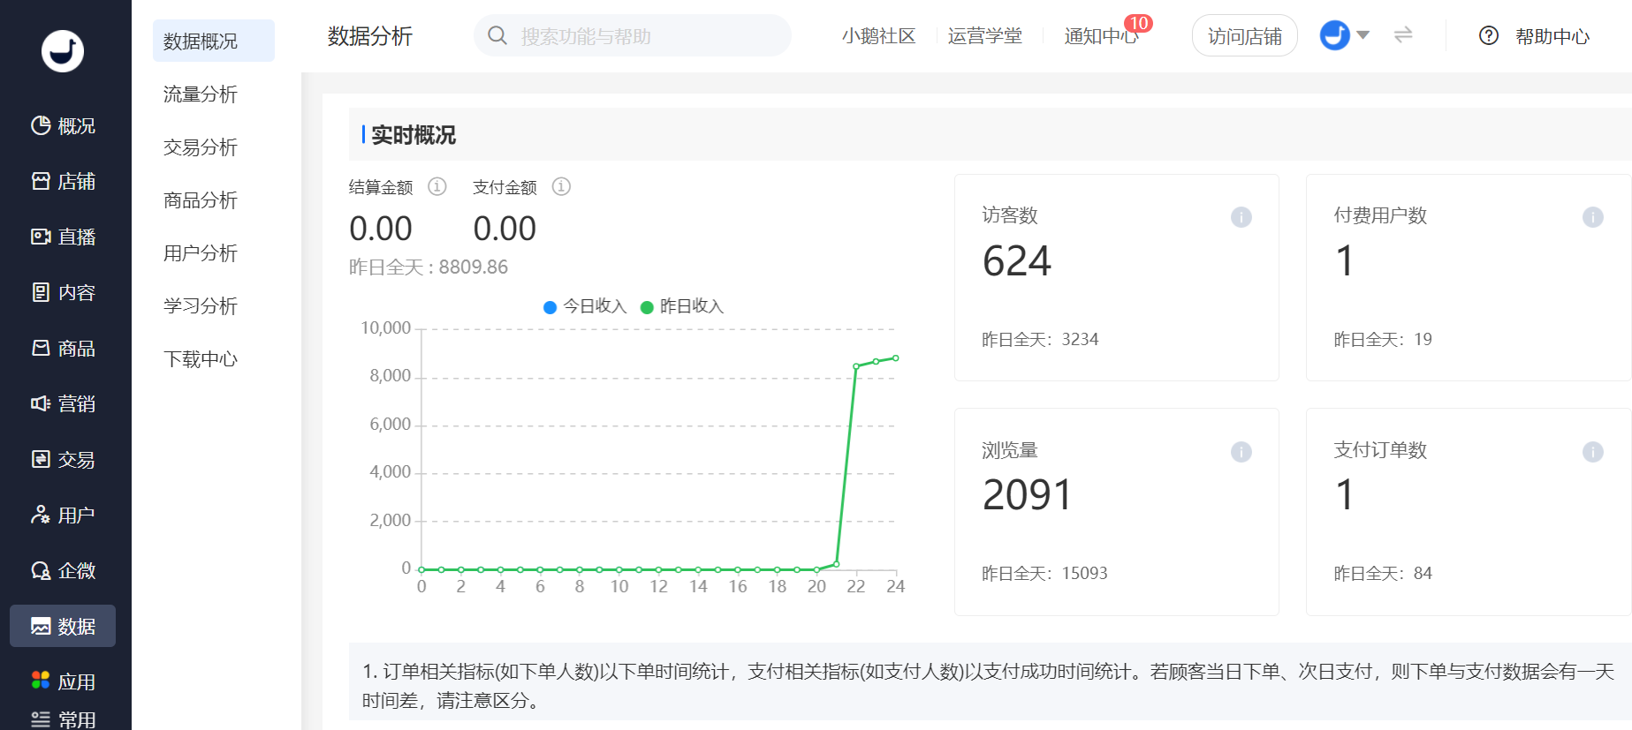Open 企微 WeCom section

click(63, 571)
